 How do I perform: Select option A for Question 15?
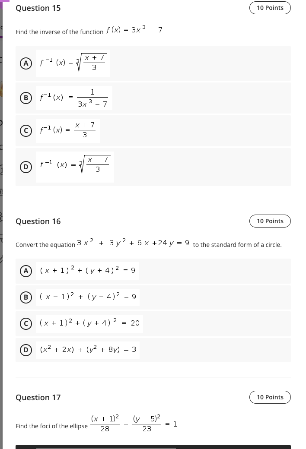point(26,63)
